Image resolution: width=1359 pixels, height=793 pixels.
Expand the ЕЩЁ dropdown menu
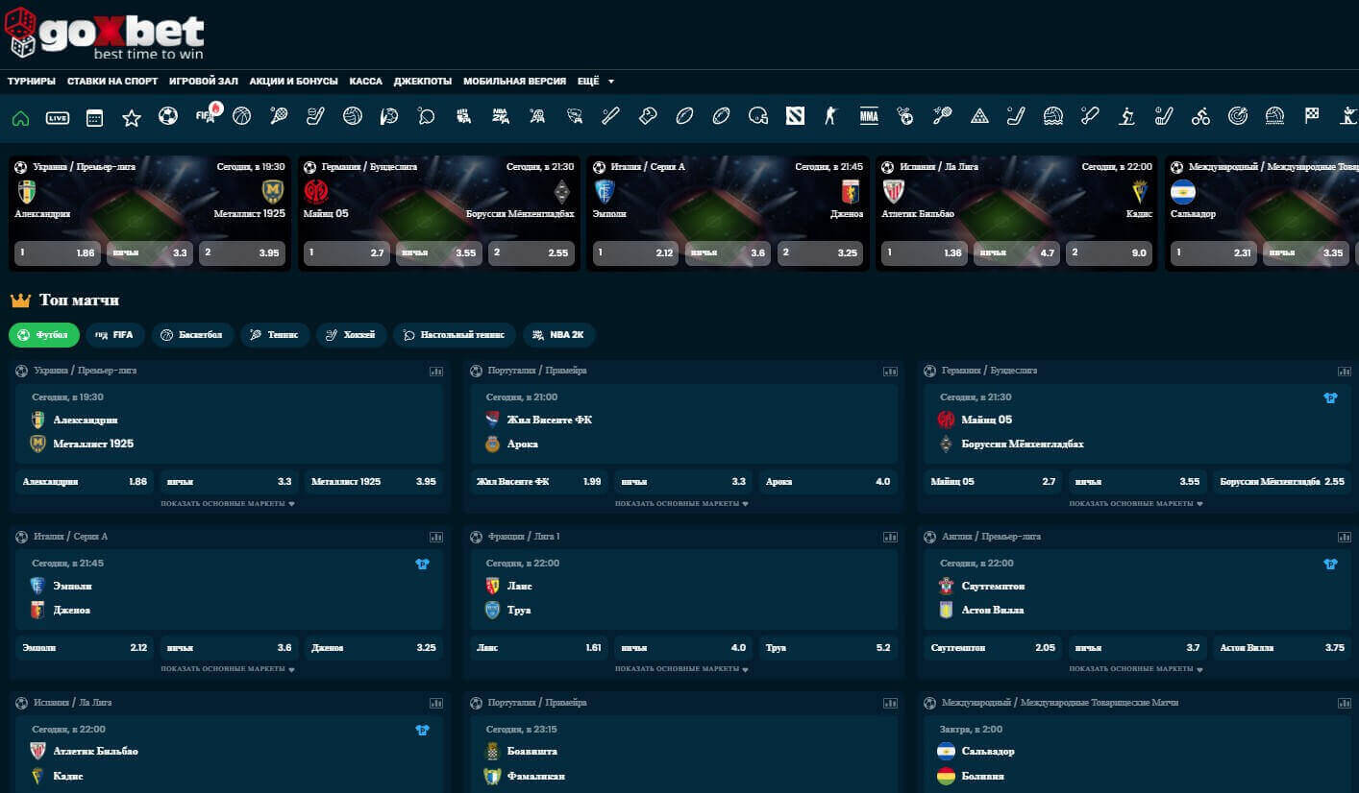pos(596,82)
